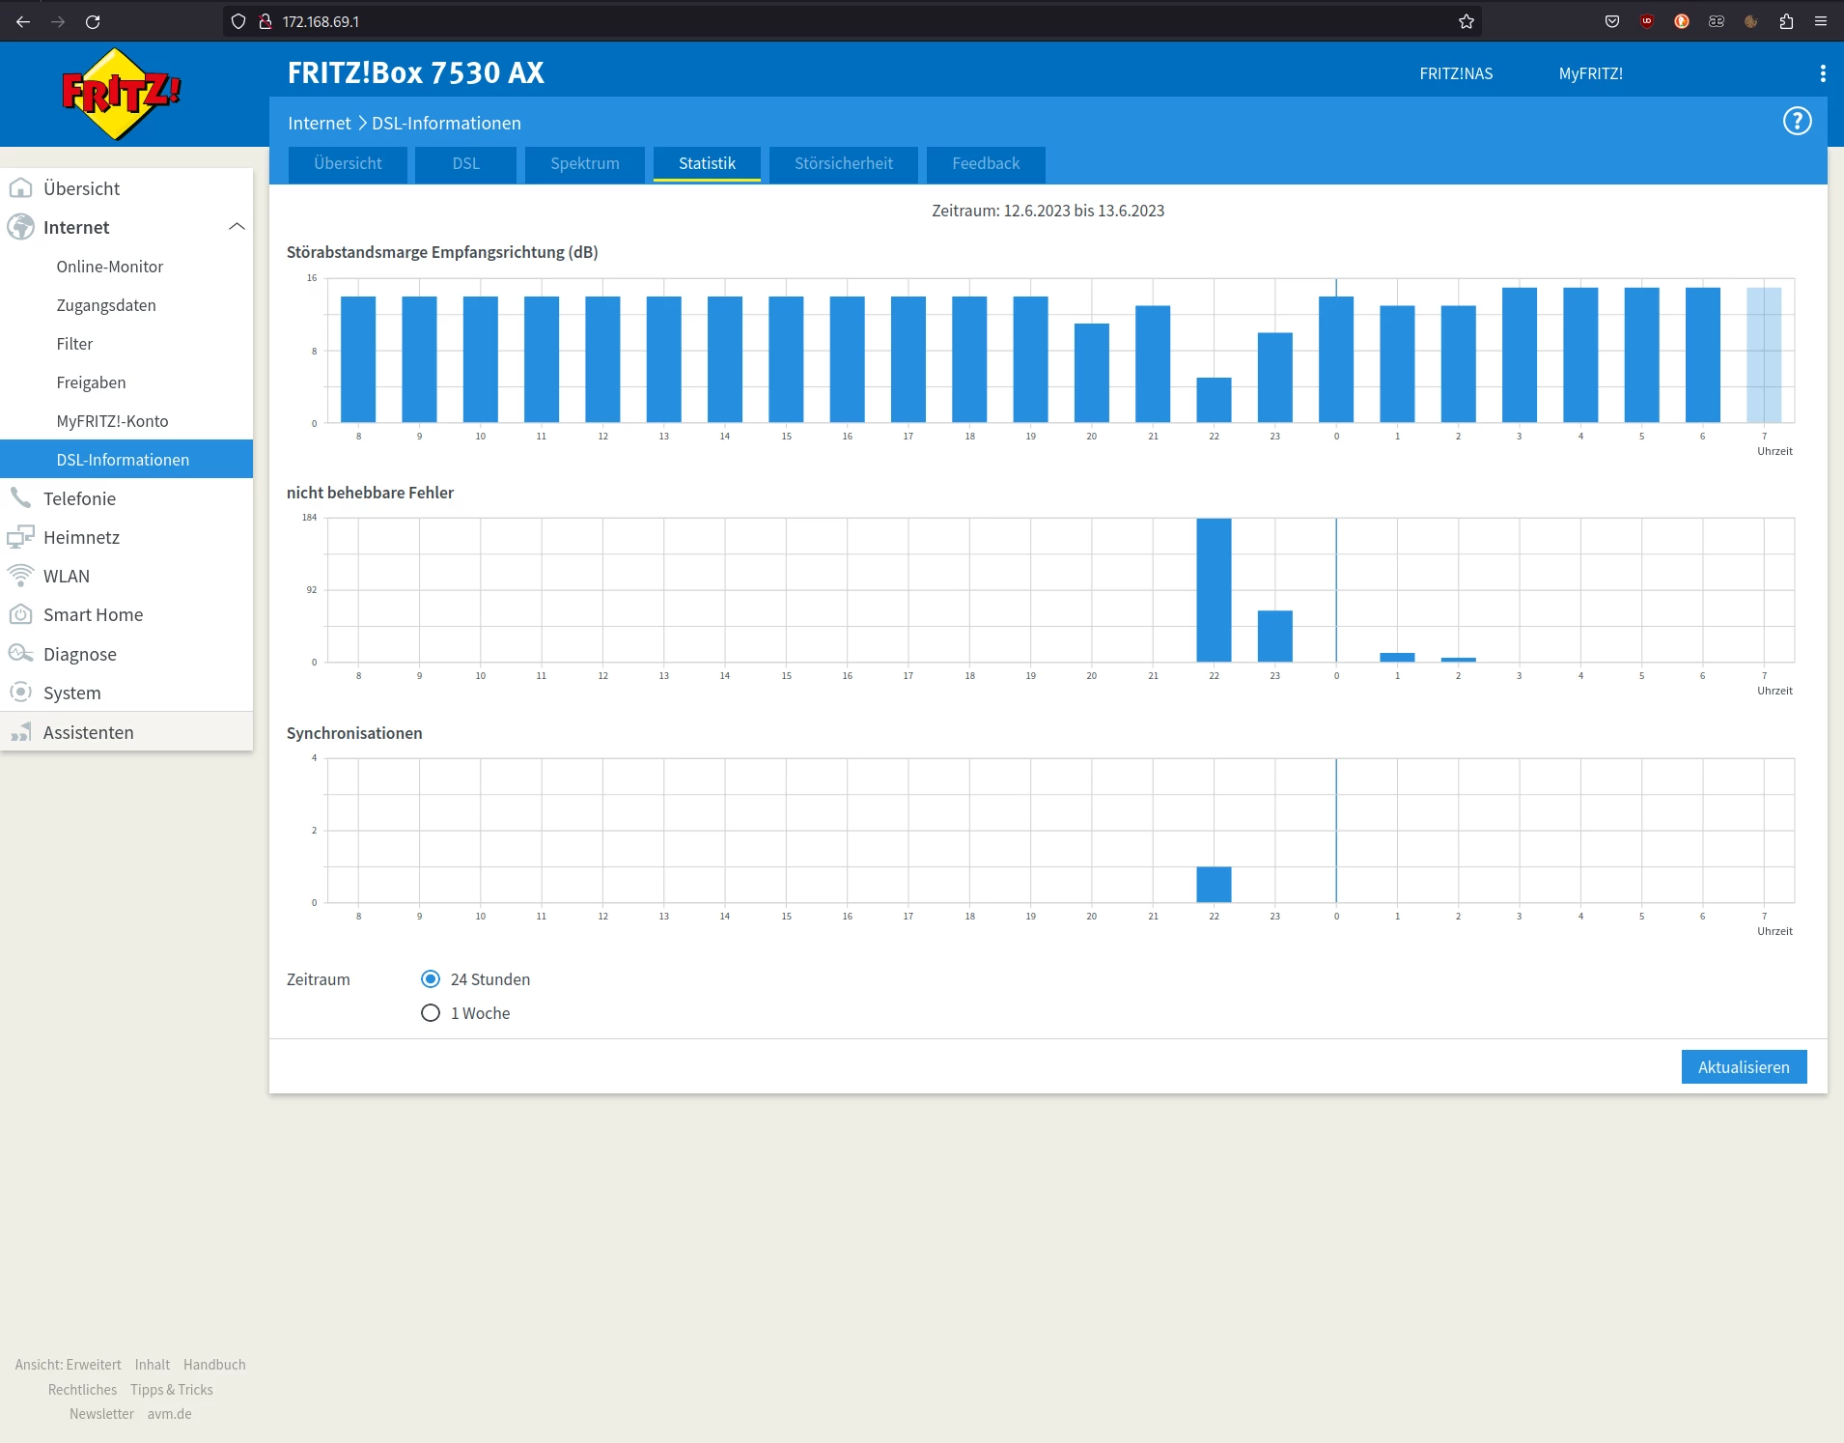Open the Störsicherheit tab
1844x1443 pixels.
point(843,163)
